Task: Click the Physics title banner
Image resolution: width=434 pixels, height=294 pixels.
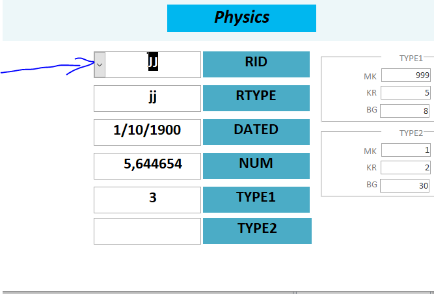Action: 241,18
